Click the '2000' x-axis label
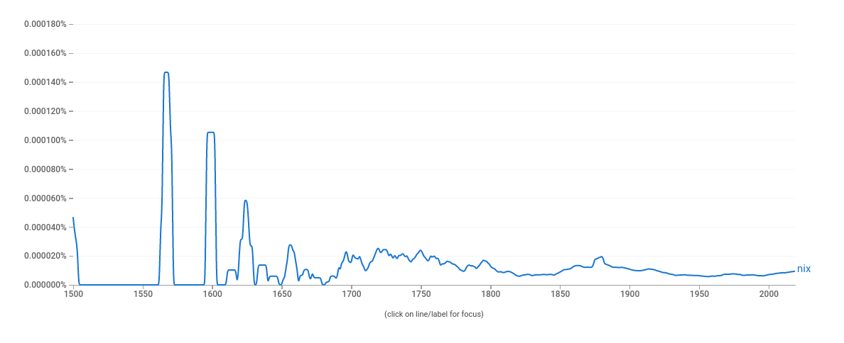Viewport: 844px width, 343px height. [769, 293]
